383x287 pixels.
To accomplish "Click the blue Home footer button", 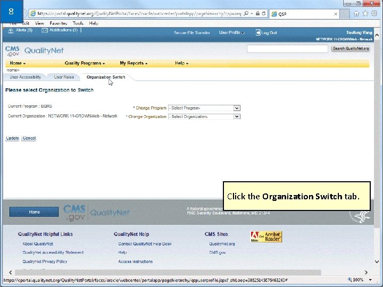I will point(34,212).
